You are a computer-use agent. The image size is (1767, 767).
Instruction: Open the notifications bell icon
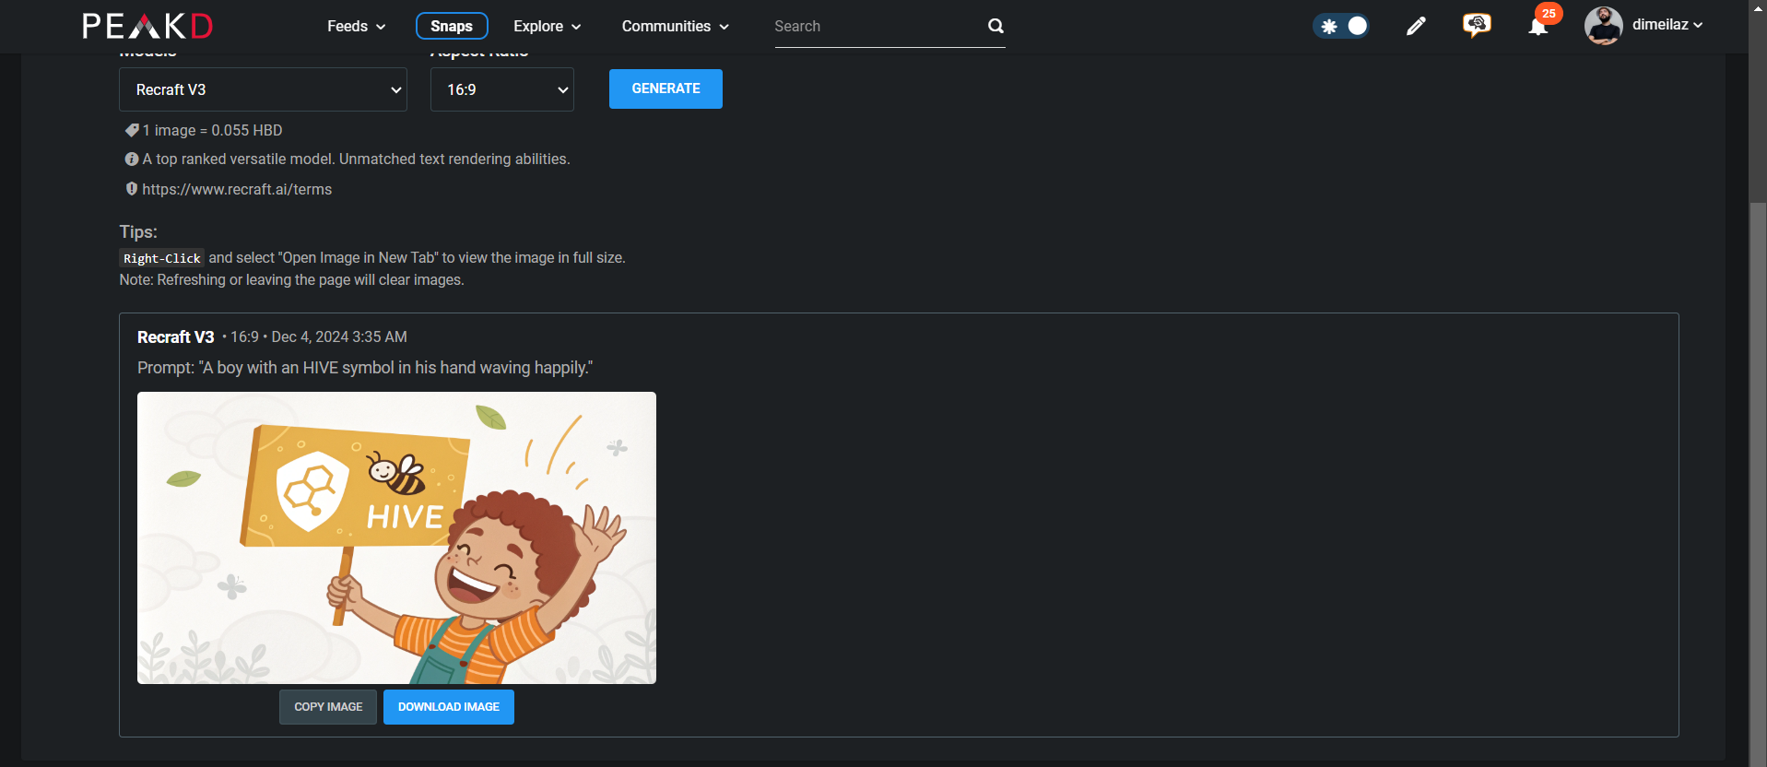pos(1537,27)
